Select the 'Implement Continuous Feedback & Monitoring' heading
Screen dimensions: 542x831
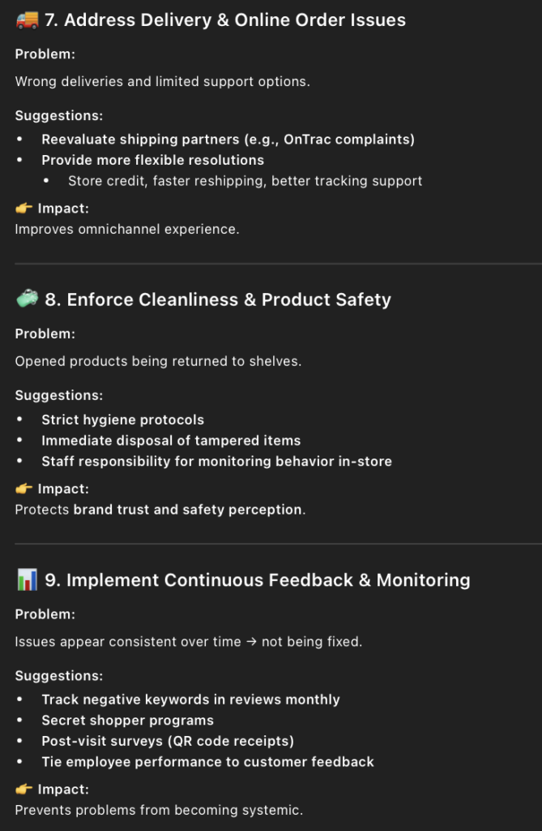tap(257, 580)
